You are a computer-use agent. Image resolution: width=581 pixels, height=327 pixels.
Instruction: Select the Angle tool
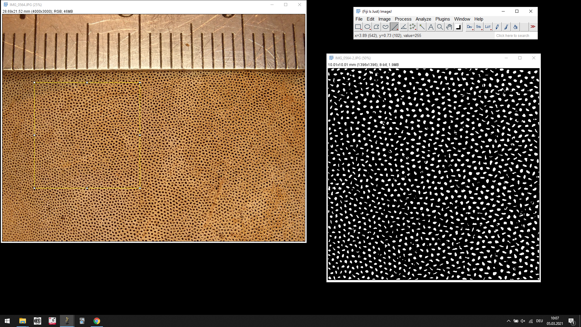point(403,27)
